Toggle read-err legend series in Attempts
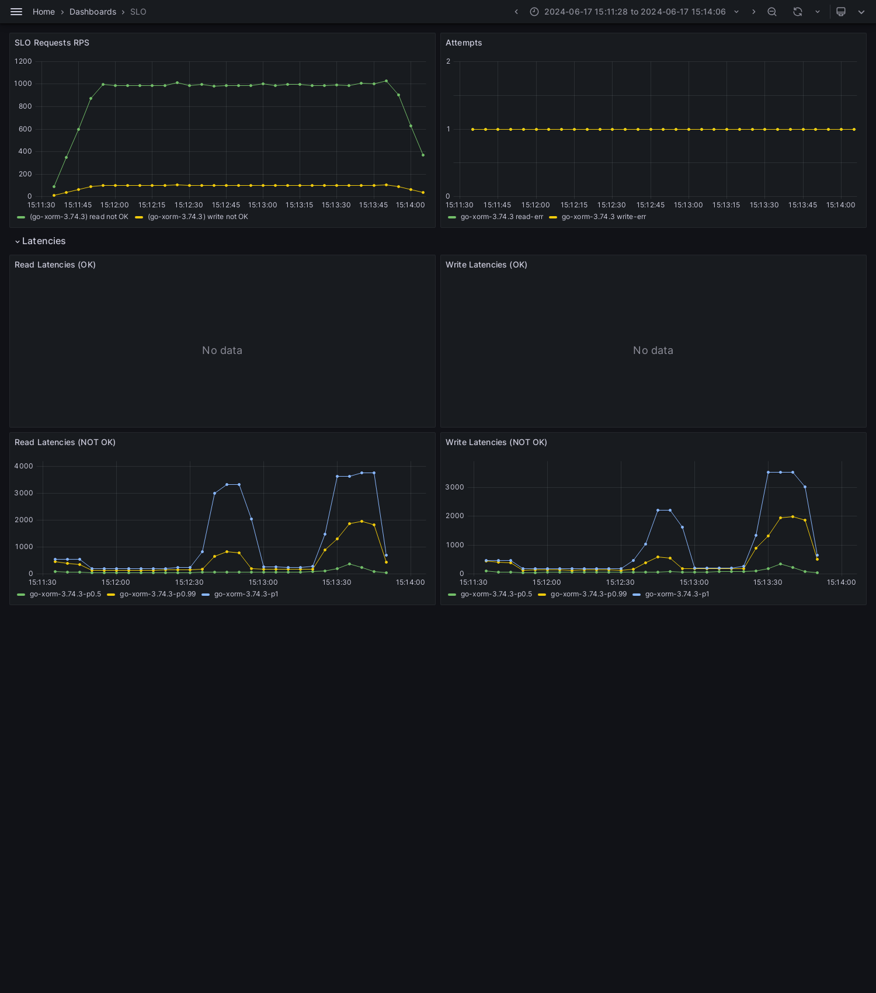Screen dimensions: 876x993 tap(502, 217)
